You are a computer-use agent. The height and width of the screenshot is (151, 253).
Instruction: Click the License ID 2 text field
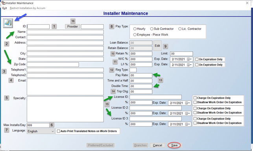[155, 108]
